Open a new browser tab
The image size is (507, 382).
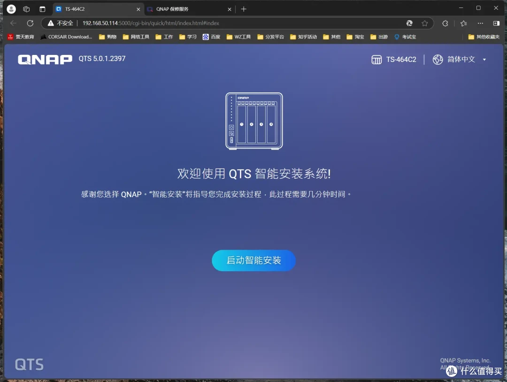244,9
